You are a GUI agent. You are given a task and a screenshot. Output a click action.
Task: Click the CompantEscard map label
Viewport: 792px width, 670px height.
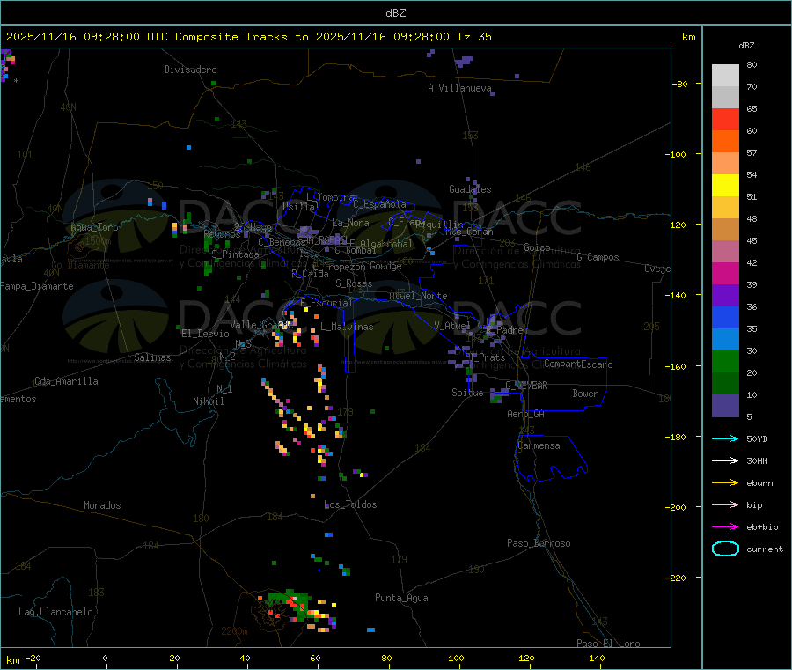[578, 364]
